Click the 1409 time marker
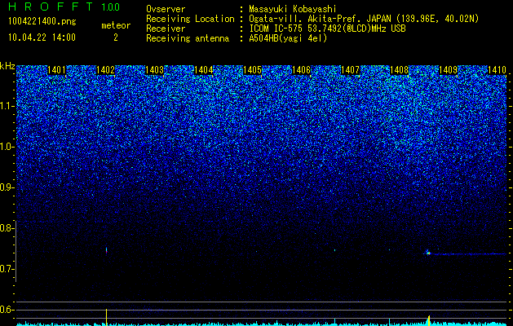The width and height of the screenshot is (513, 326). point(448,70)
